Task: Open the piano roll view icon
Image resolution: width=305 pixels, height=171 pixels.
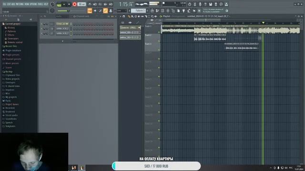Action: [157, 11]
